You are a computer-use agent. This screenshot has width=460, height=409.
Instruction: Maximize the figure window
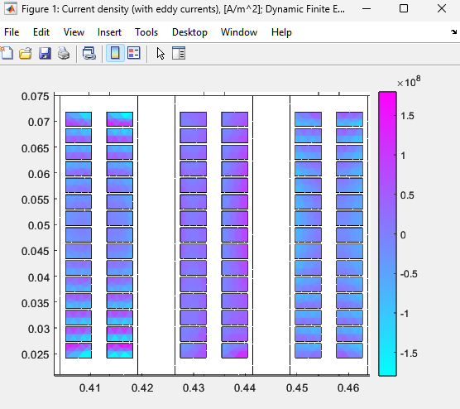click(x=404, y=9)
